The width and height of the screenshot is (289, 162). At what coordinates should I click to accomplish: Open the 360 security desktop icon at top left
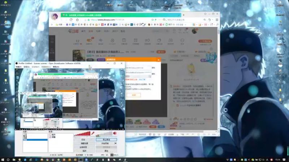(x=6, y=4)
